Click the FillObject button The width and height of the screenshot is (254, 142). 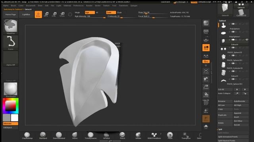(11, 127)
